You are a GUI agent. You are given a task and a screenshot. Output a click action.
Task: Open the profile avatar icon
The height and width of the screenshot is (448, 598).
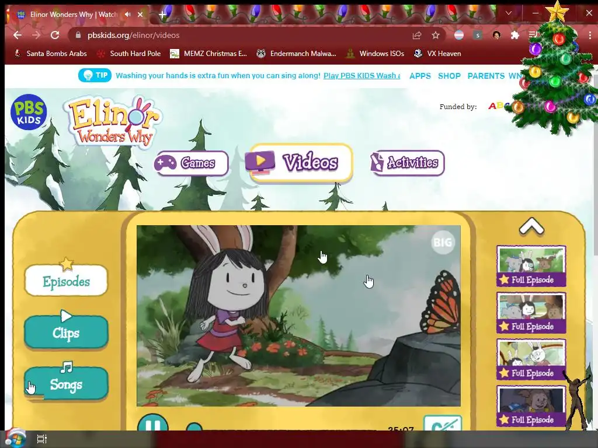tap(496, 36)
